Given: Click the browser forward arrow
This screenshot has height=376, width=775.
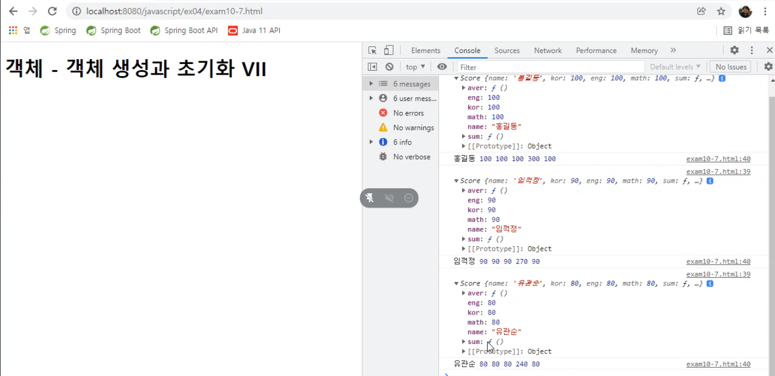Looking at the screenshot, I should [x=33, y=11].
